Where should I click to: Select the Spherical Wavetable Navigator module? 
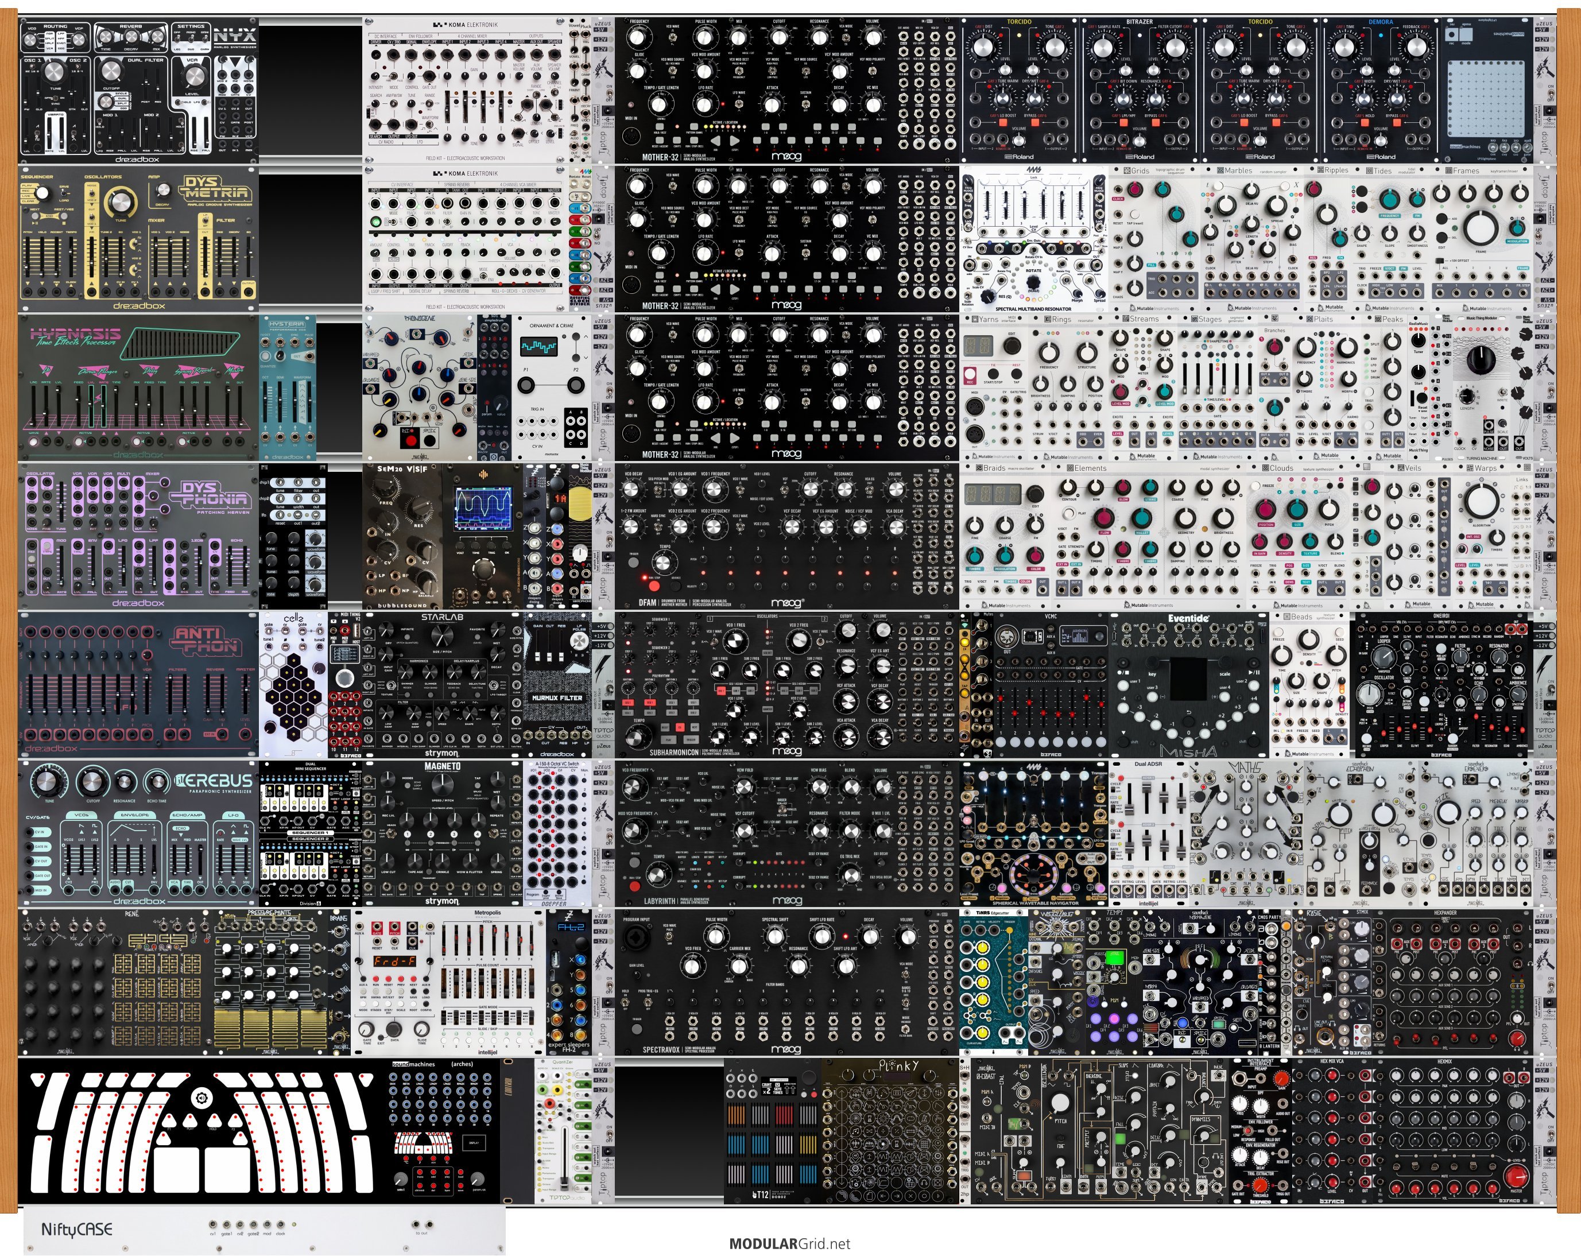(x=1034, y=835)
